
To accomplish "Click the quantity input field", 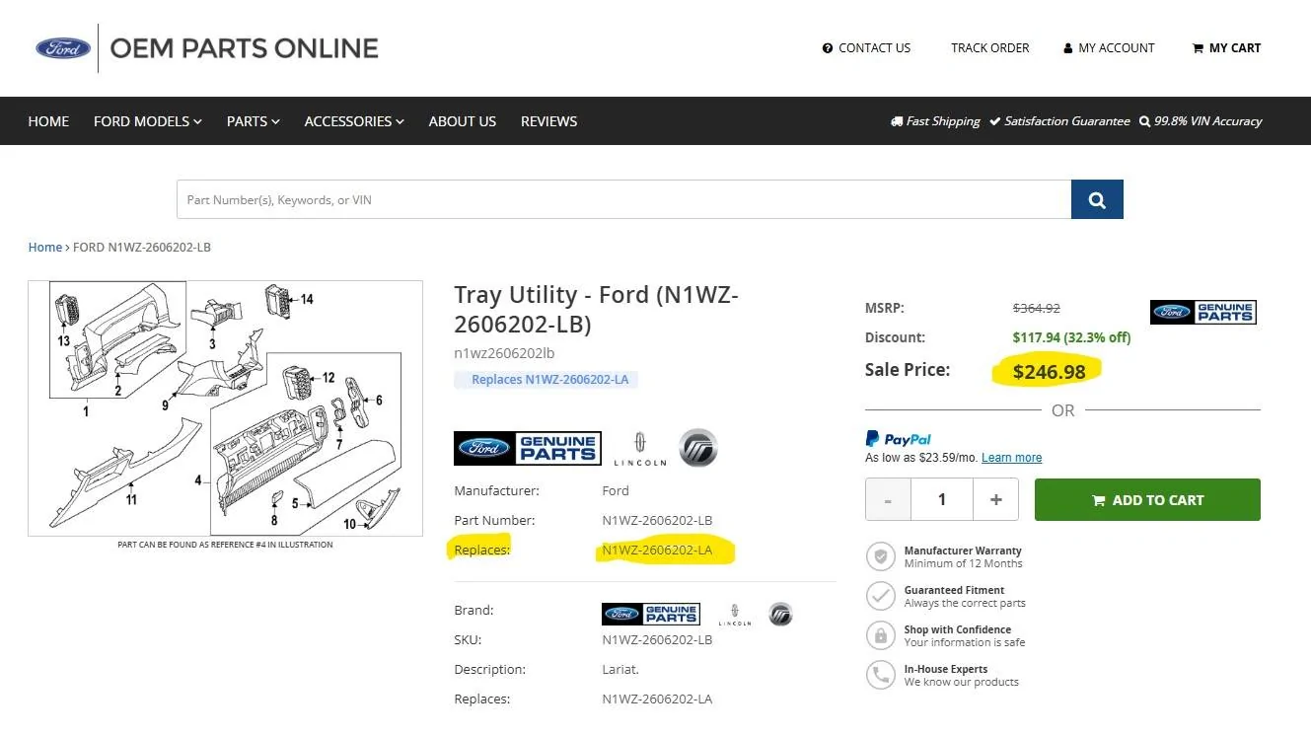I will pyautogui.click(x=942, y=500).
